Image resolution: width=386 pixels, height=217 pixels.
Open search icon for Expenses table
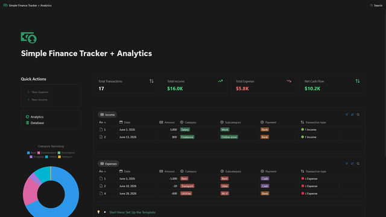(x=358, y=163)
